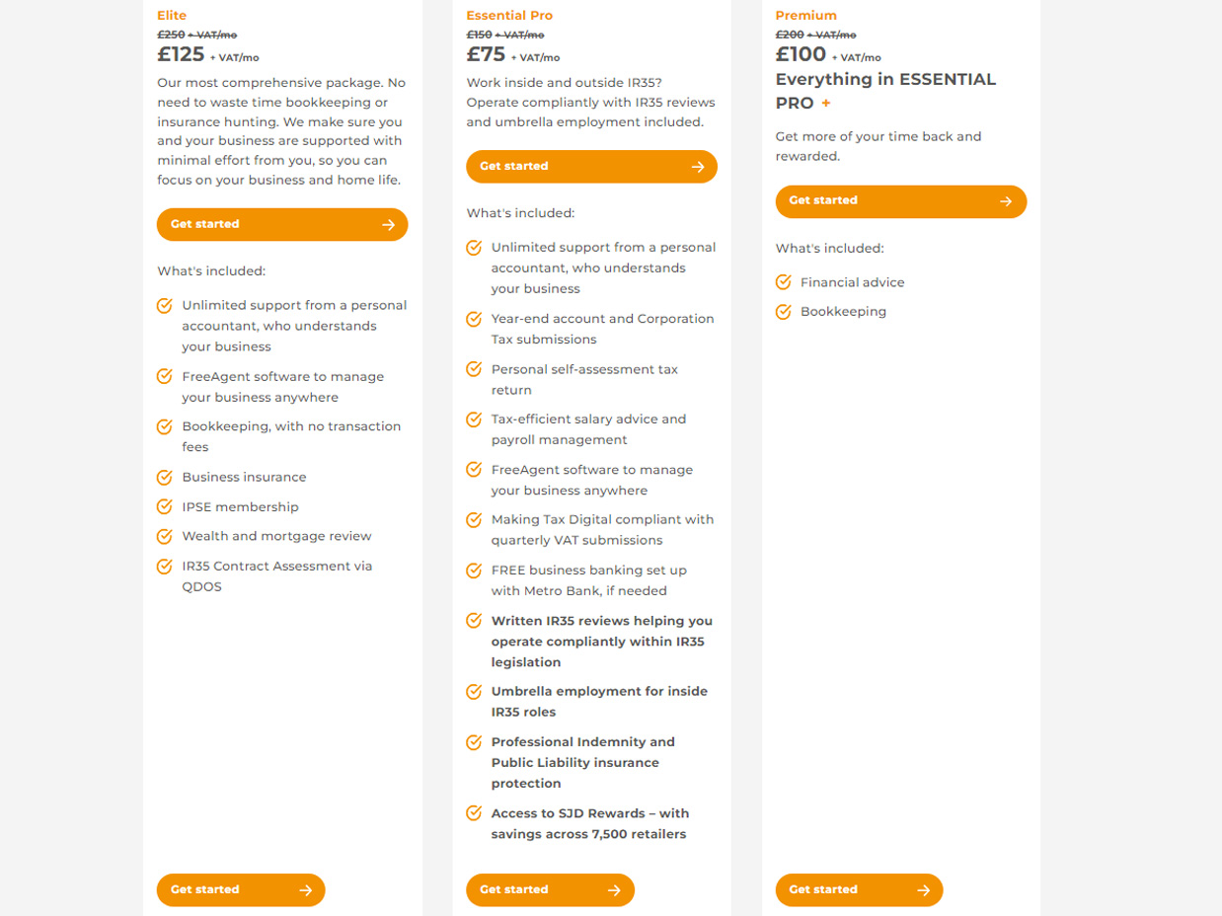Click the checkmark icon next to Wealth and mortgage review
Screen dimensions: 1222x916
click(165, 536)
